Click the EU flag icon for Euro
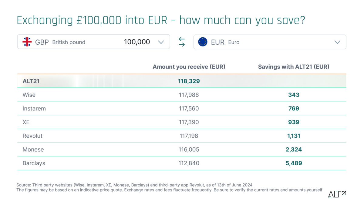 tap(203, 42)
